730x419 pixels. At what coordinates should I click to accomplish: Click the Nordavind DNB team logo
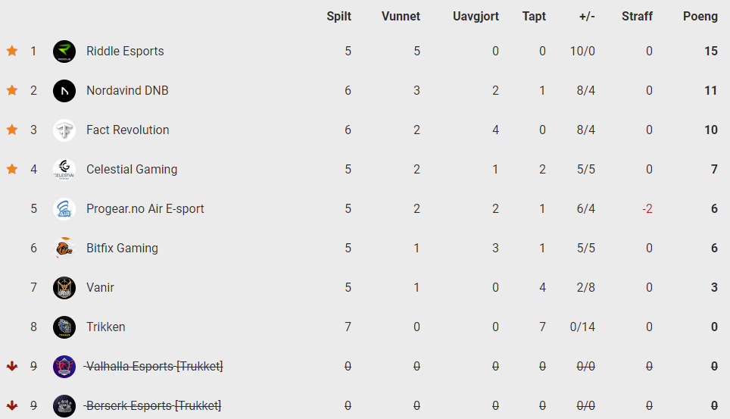tap(64, 90)
